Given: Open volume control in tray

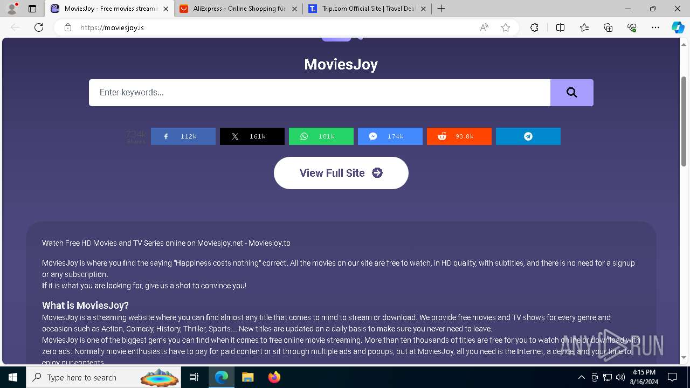Looking at the screenshot, I should [x=620, y=377].
